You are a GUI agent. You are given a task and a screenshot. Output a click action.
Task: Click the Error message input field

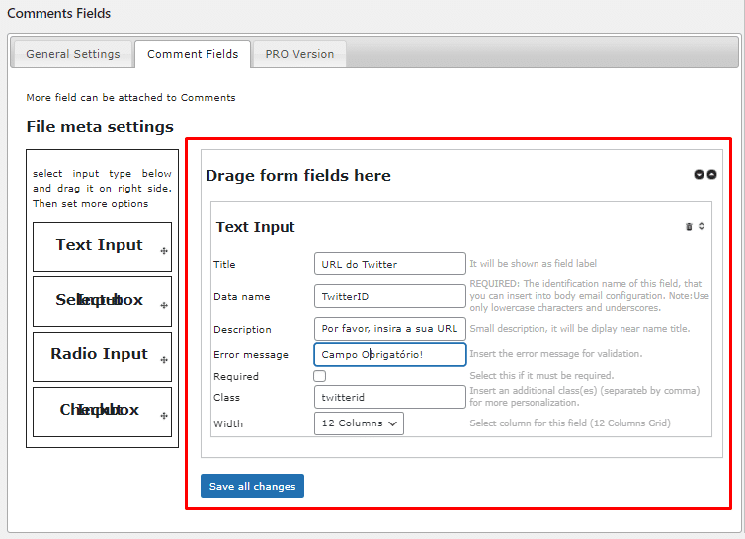tap(389, 354)
